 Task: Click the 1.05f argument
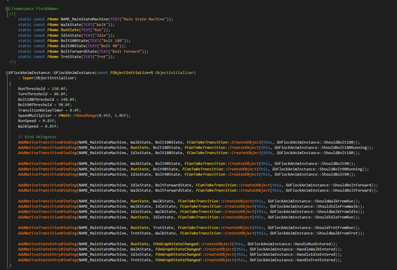(120, 116)
